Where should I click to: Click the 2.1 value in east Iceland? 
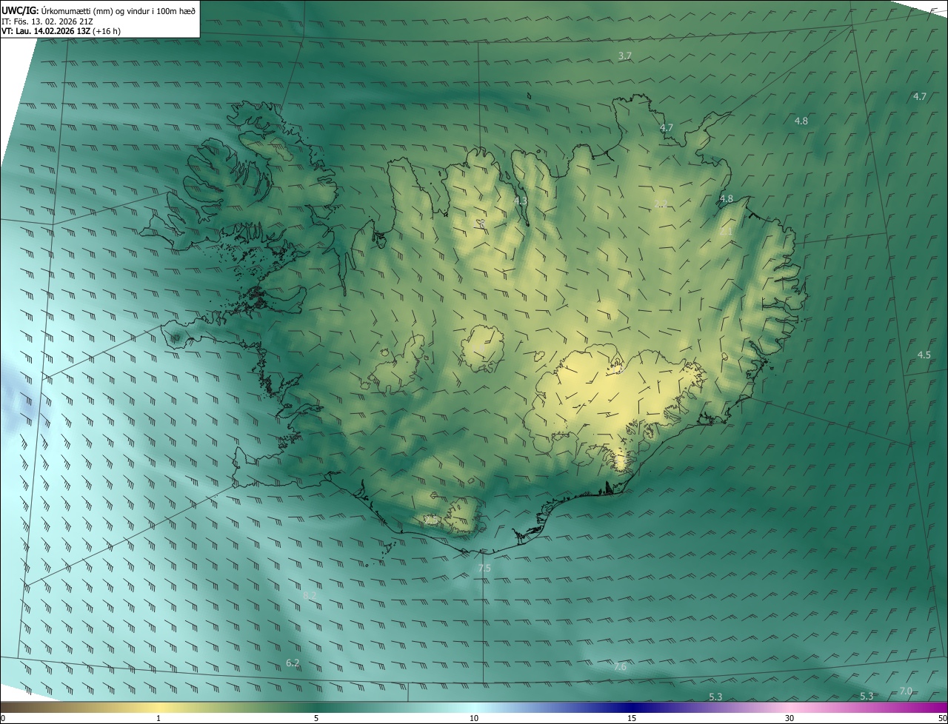[726, 232]
